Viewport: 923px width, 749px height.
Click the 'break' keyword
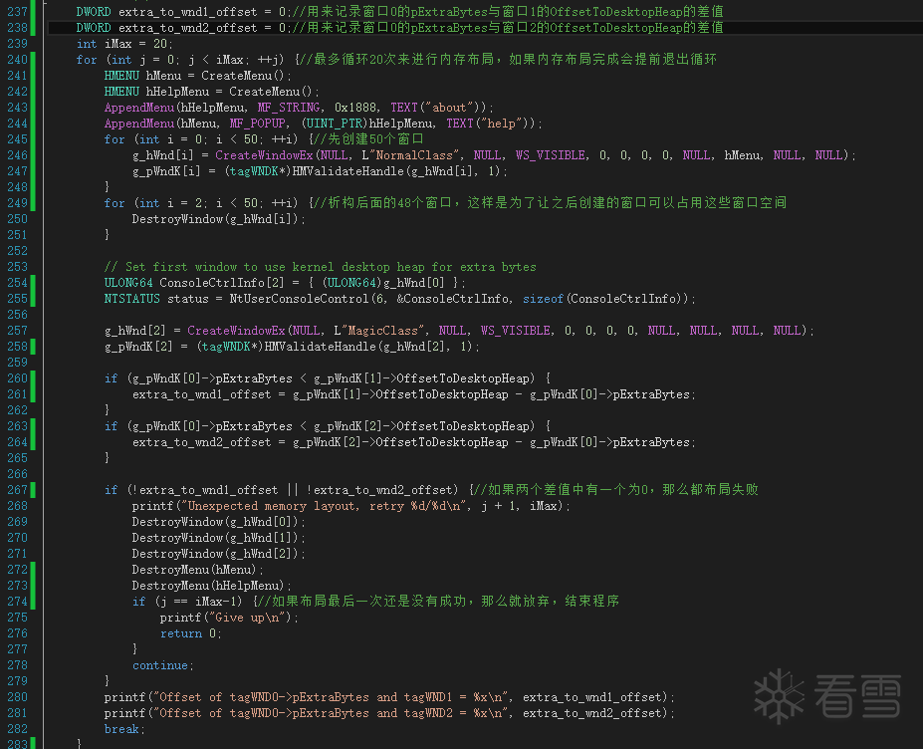[121, 728]
